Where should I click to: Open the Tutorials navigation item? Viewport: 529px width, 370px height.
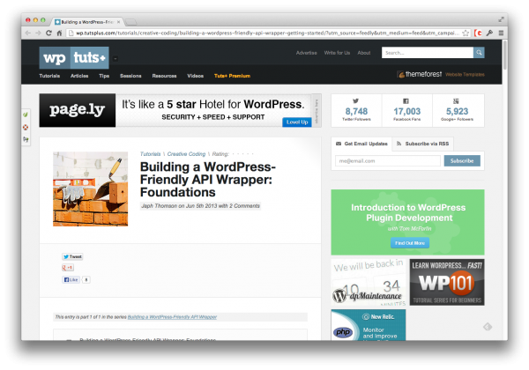tap(49, 76)
